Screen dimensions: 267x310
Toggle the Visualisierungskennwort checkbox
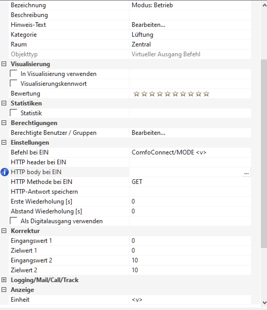point(13,84)
